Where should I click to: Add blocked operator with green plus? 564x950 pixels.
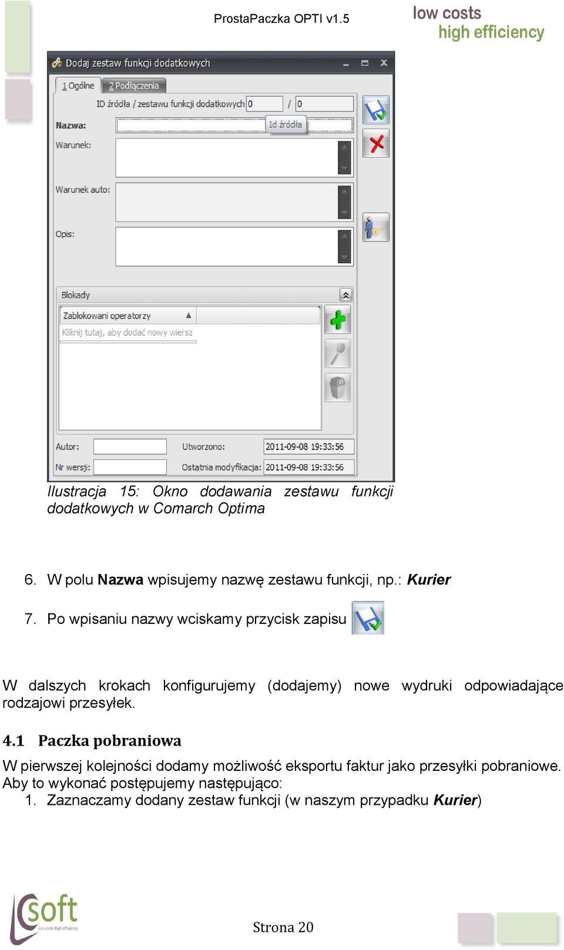[338, 320]
